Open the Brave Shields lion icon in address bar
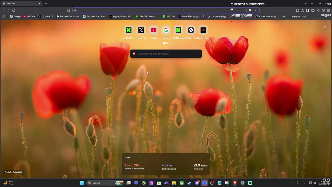 250,10
